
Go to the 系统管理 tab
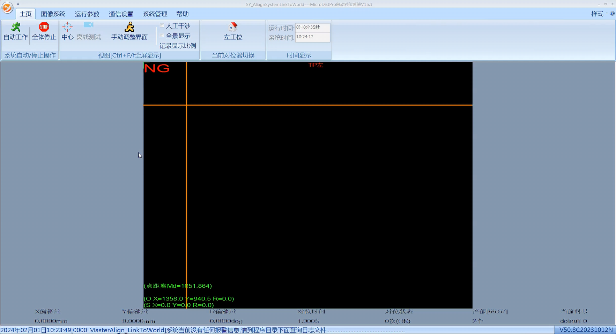coord(155,14)
